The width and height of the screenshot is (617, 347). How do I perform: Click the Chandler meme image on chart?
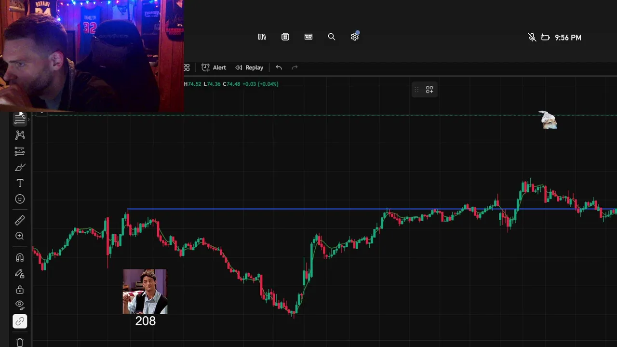[145, 292]
